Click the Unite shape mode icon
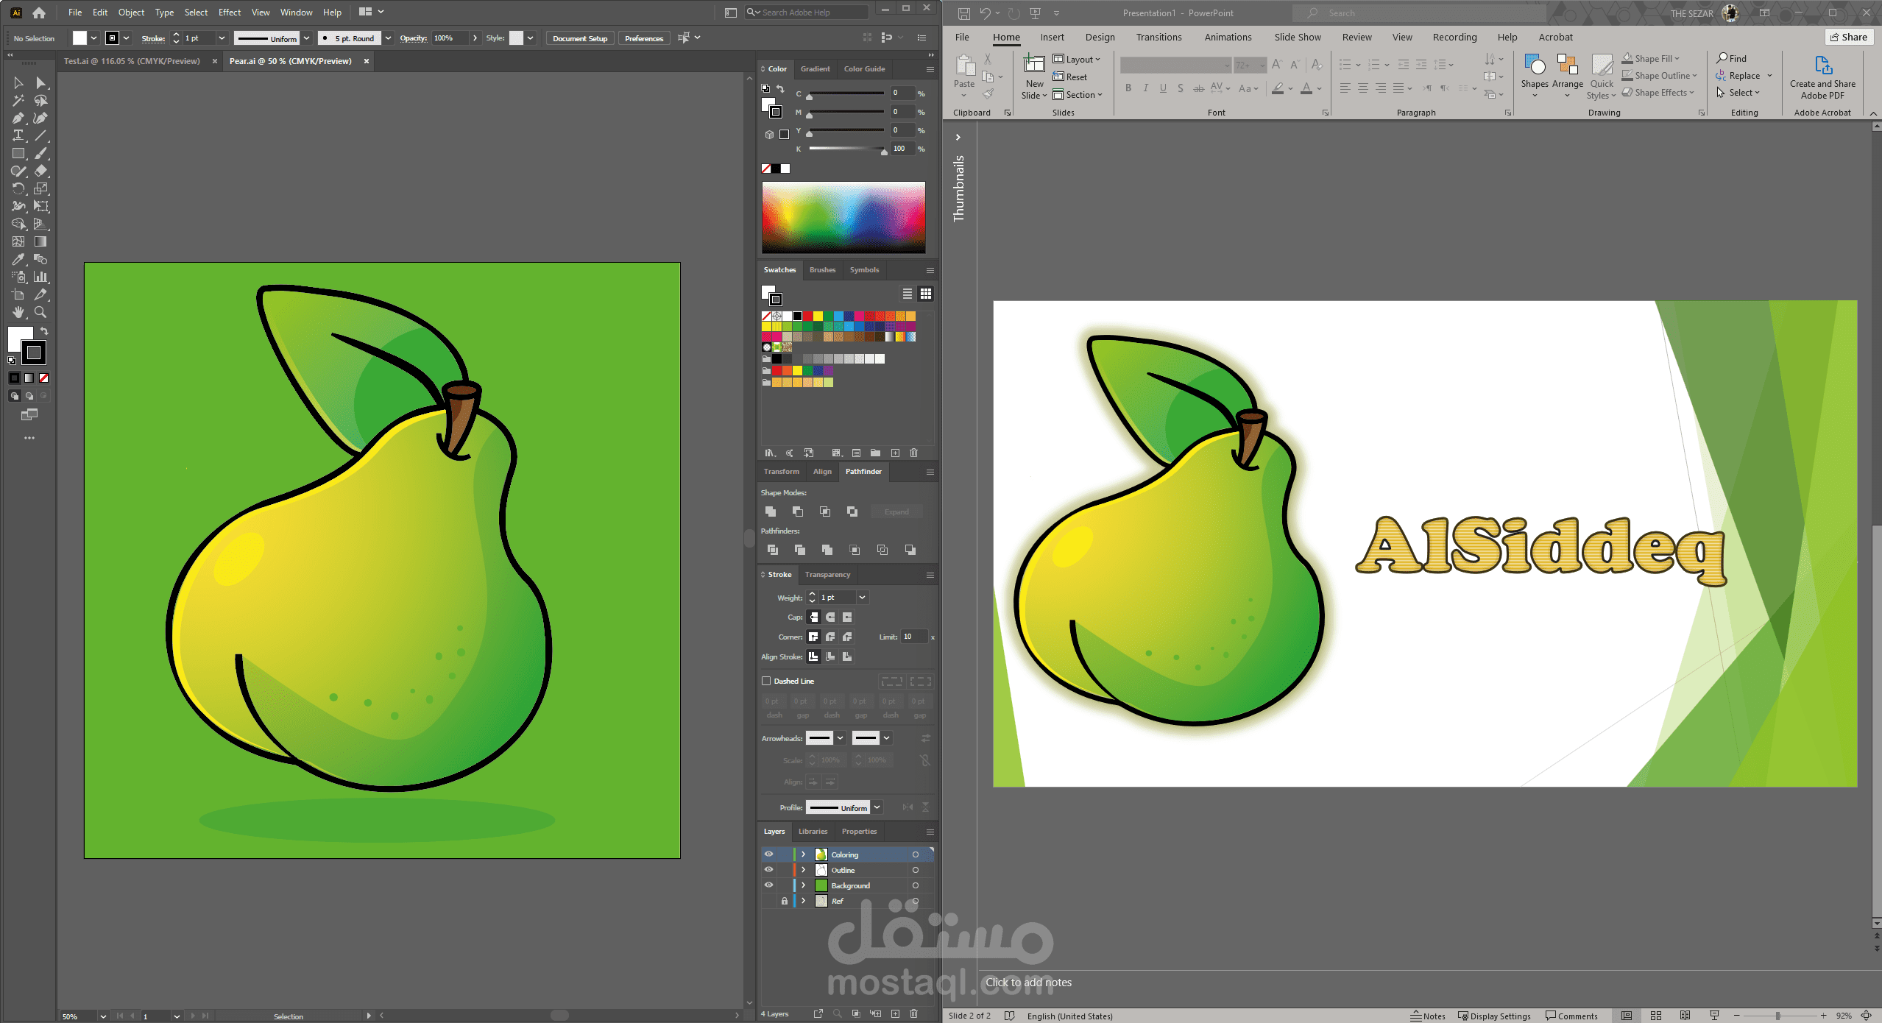 771,511
